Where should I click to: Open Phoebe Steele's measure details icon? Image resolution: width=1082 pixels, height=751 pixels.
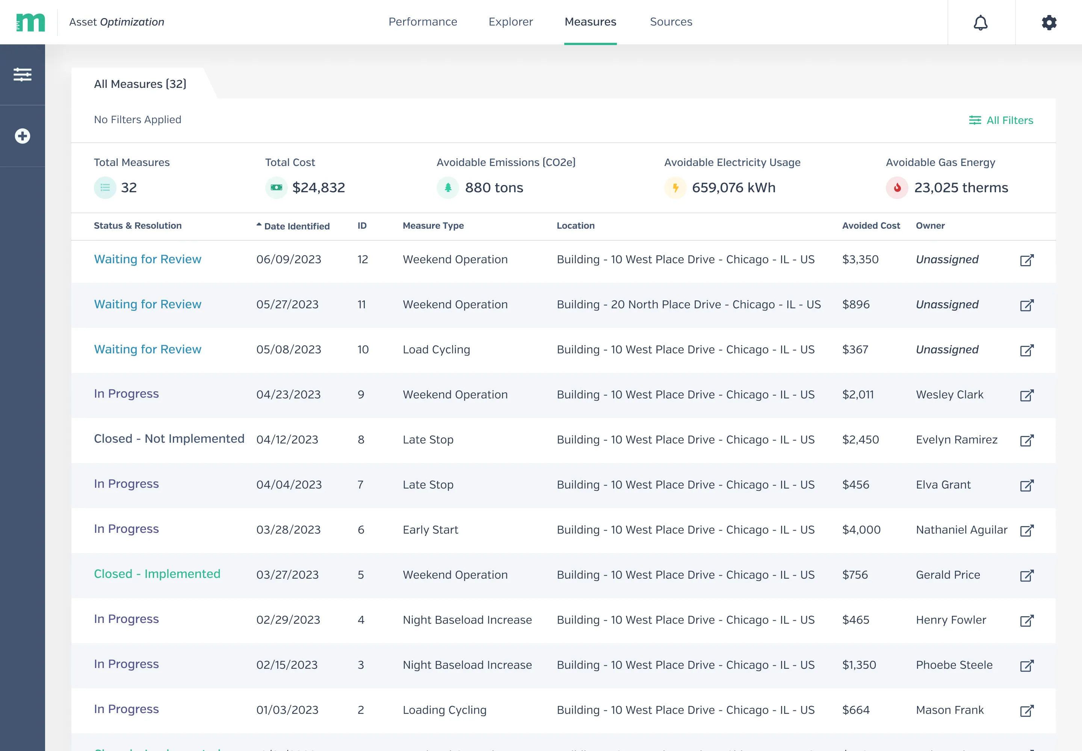coord(1026,665)
